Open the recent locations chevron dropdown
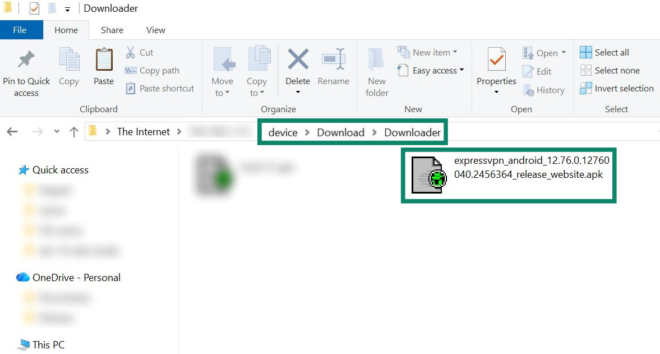 (57, 132)
